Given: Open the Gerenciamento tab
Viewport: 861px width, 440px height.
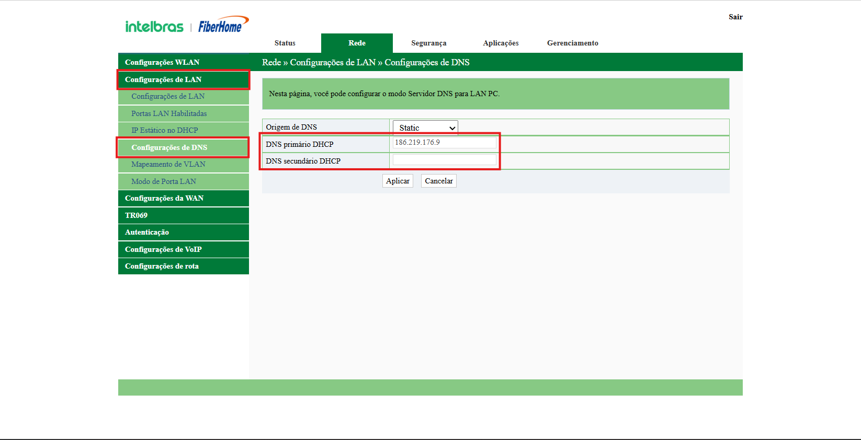Looking at the screenshot, I should (572, 43).
